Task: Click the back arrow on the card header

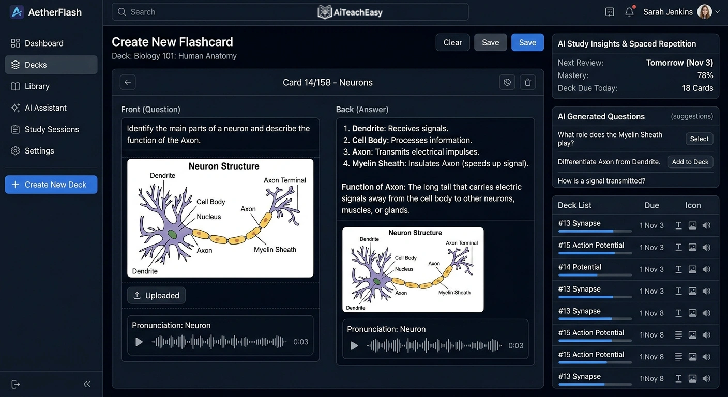Action: 127,82
